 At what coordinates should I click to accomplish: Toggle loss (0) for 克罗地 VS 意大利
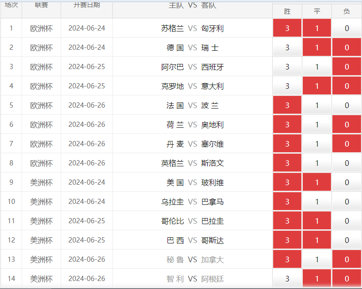[346, 86]
